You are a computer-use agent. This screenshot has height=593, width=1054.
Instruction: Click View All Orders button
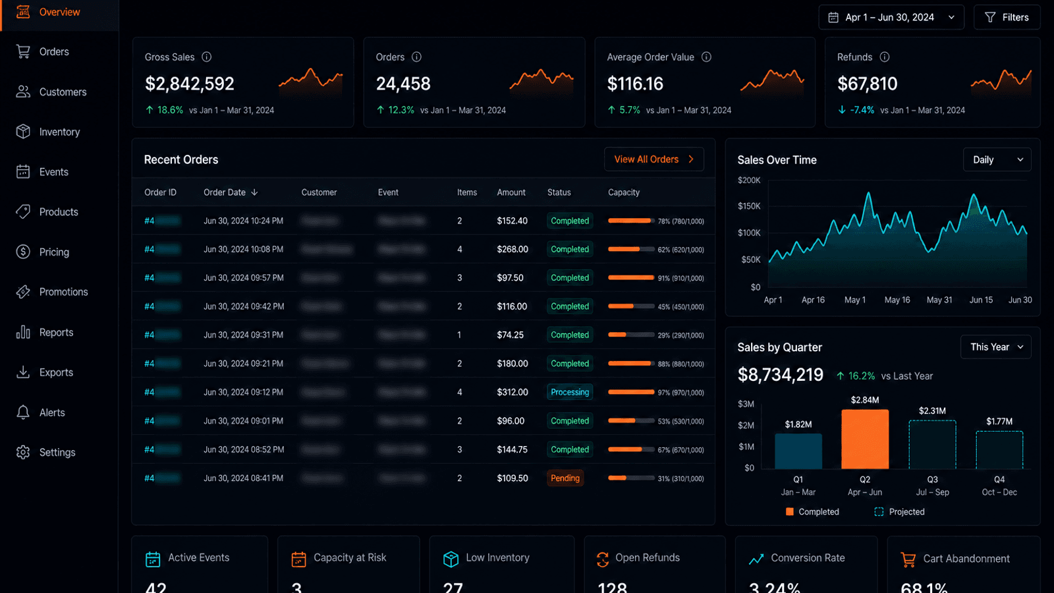pyautogui.click(x=654, y=159)
